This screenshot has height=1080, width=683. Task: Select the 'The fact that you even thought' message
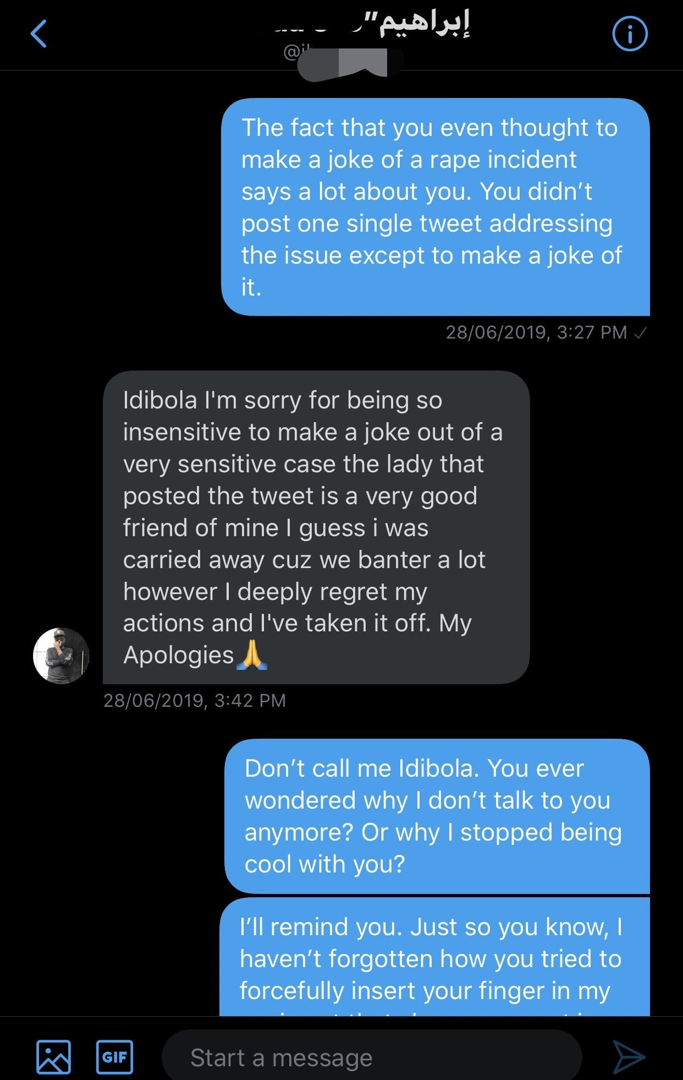435,207
